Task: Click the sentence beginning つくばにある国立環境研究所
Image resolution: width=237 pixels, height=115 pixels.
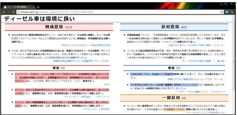Action: click(176, 54)
